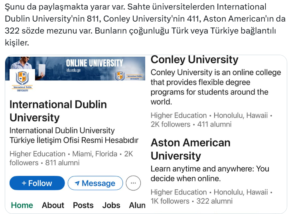Click the Conley University heading
Screen dimensions: 290x214
(x=194, y=59)
